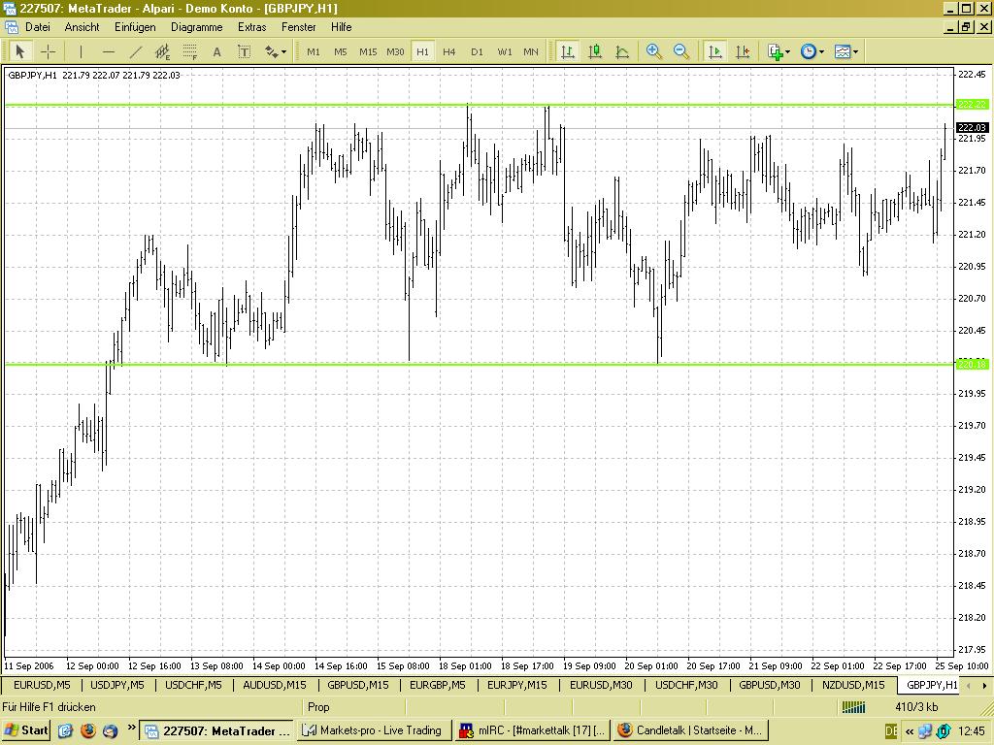Select the equidistant channel tool
994x745 pixels.
pyautogui.click(x=162, y=51)
